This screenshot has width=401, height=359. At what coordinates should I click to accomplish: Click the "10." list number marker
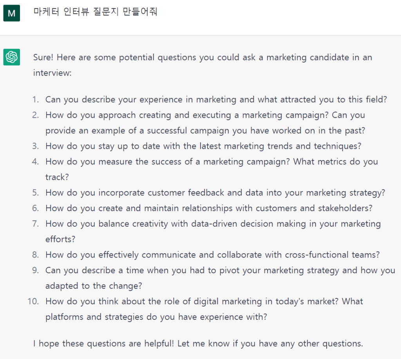click(33, 301)
